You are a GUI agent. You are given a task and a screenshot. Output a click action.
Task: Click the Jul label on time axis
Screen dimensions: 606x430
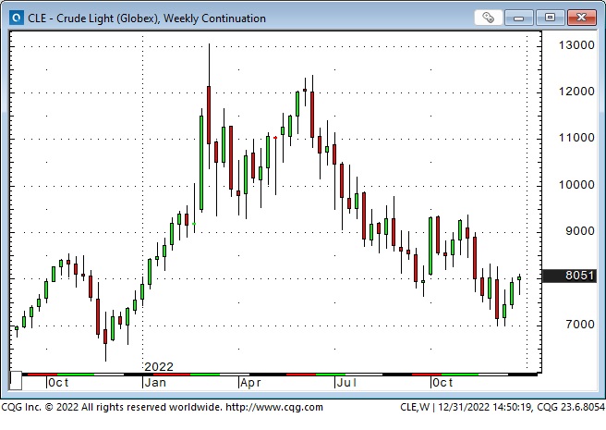click(x=346, y=383)
